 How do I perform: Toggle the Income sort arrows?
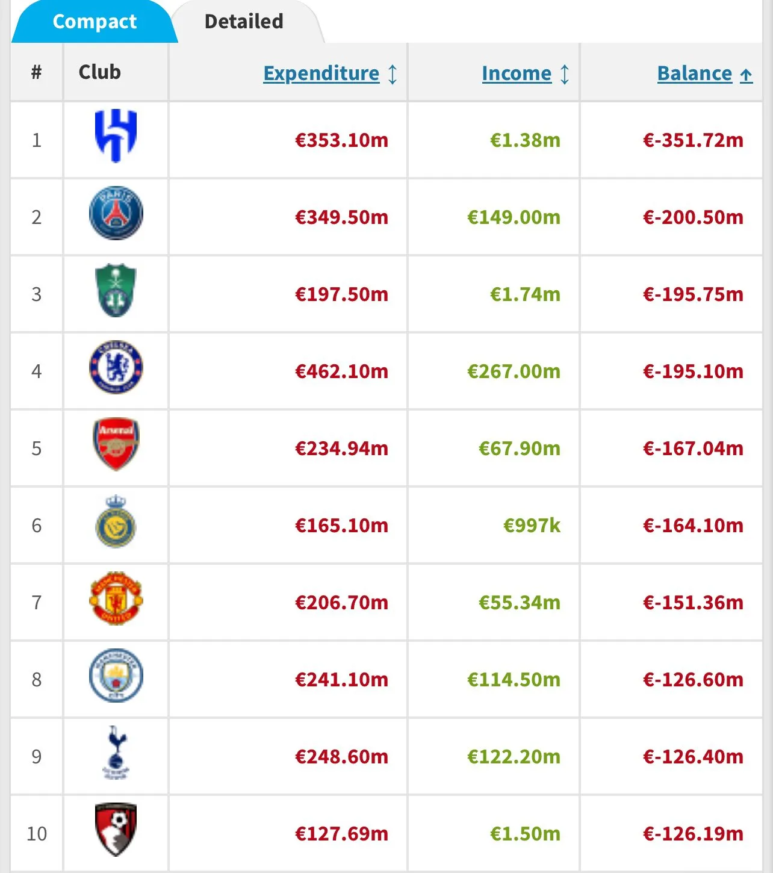[565, 74]
